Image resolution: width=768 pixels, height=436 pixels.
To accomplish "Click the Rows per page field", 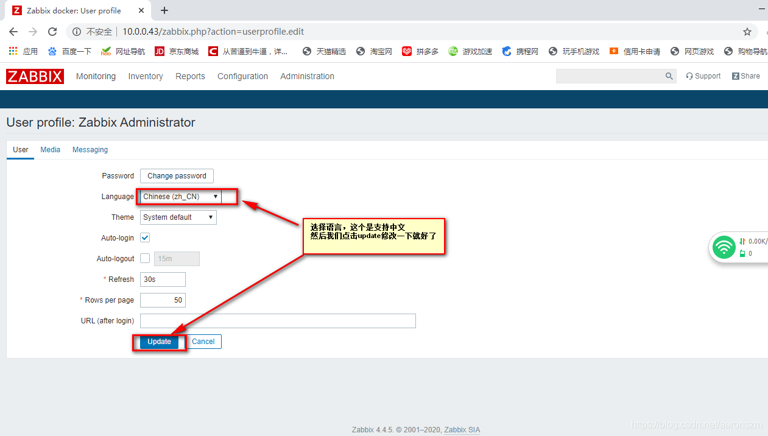I will [x=163, y=300].
